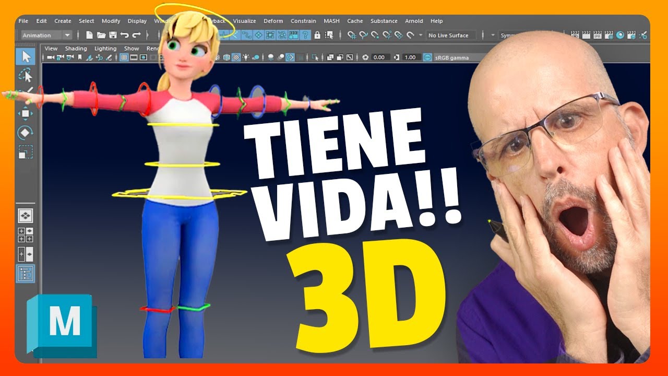Image resolution: width=668 pixels, height=376 pixels.
Task: Redo the last action
Action: 136,35
